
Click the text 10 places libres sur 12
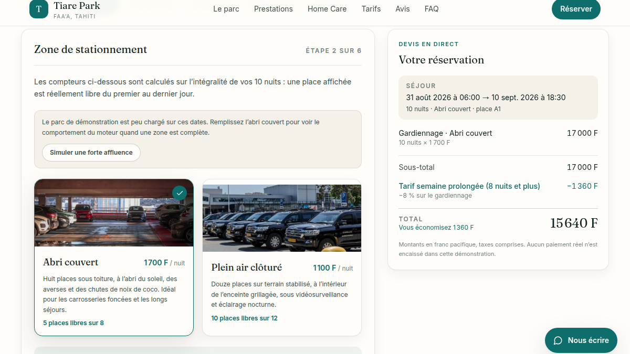244,318
